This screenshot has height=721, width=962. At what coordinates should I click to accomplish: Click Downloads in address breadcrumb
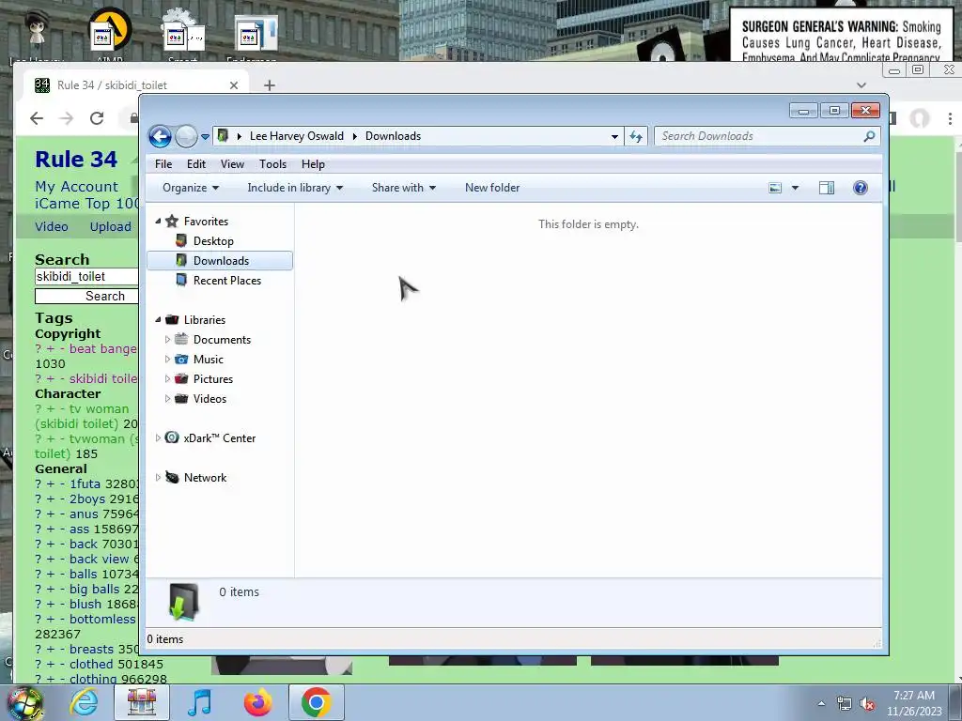(x=393, y=136)
